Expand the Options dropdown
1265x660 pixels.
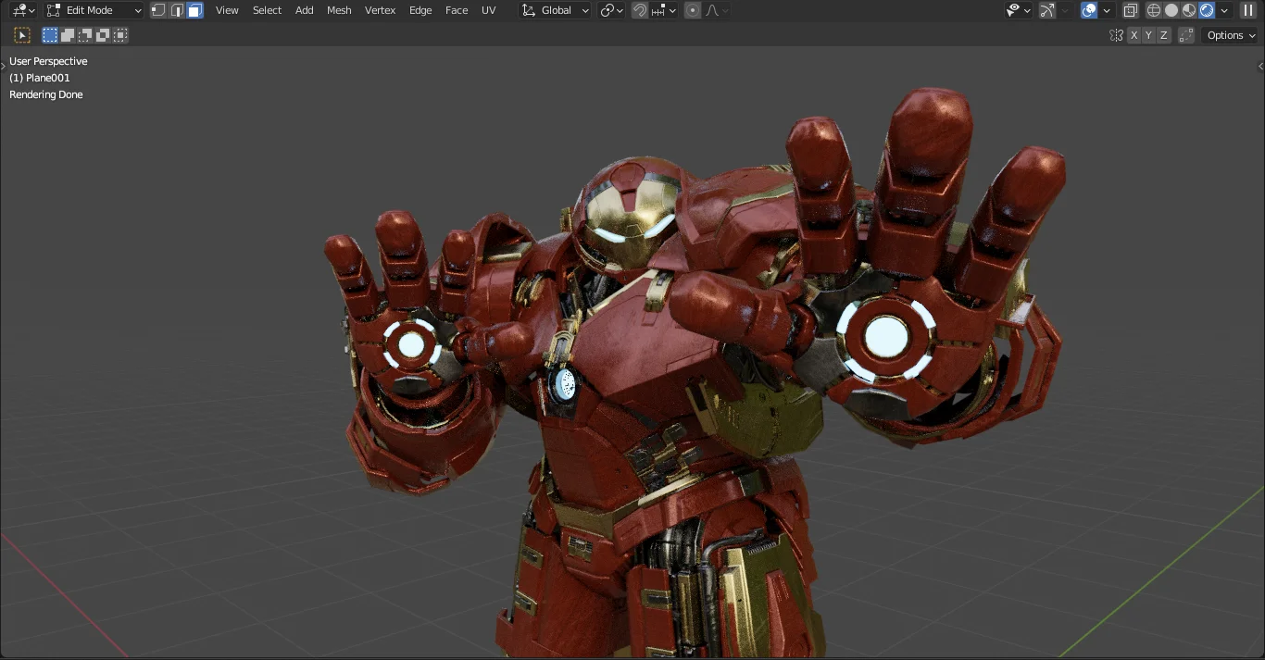point(1229,34)
